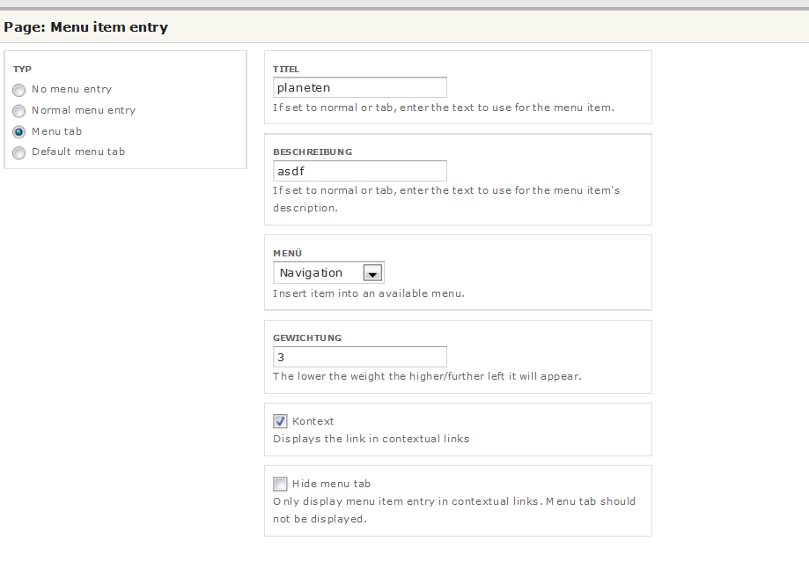Click the TYP fieldset label
The image size is (809, 563).
[x=23, y=69]
